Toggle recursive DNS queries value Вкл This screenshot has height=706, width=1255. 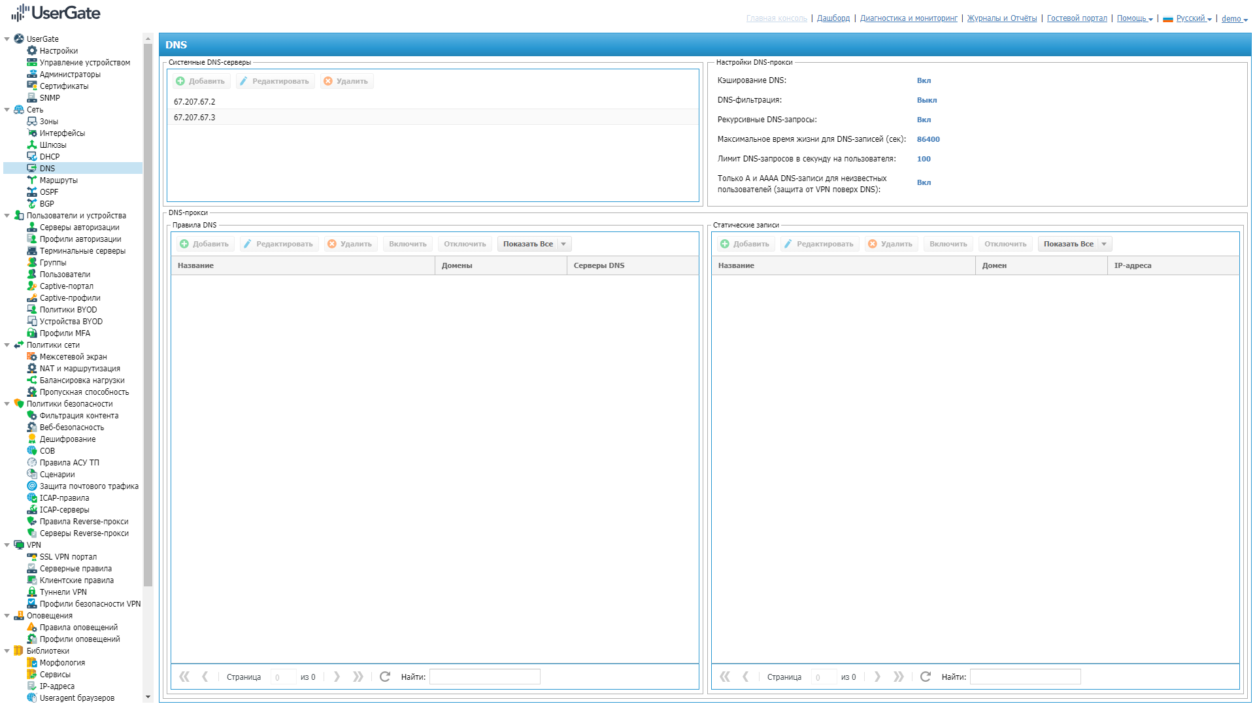point(923,120)
